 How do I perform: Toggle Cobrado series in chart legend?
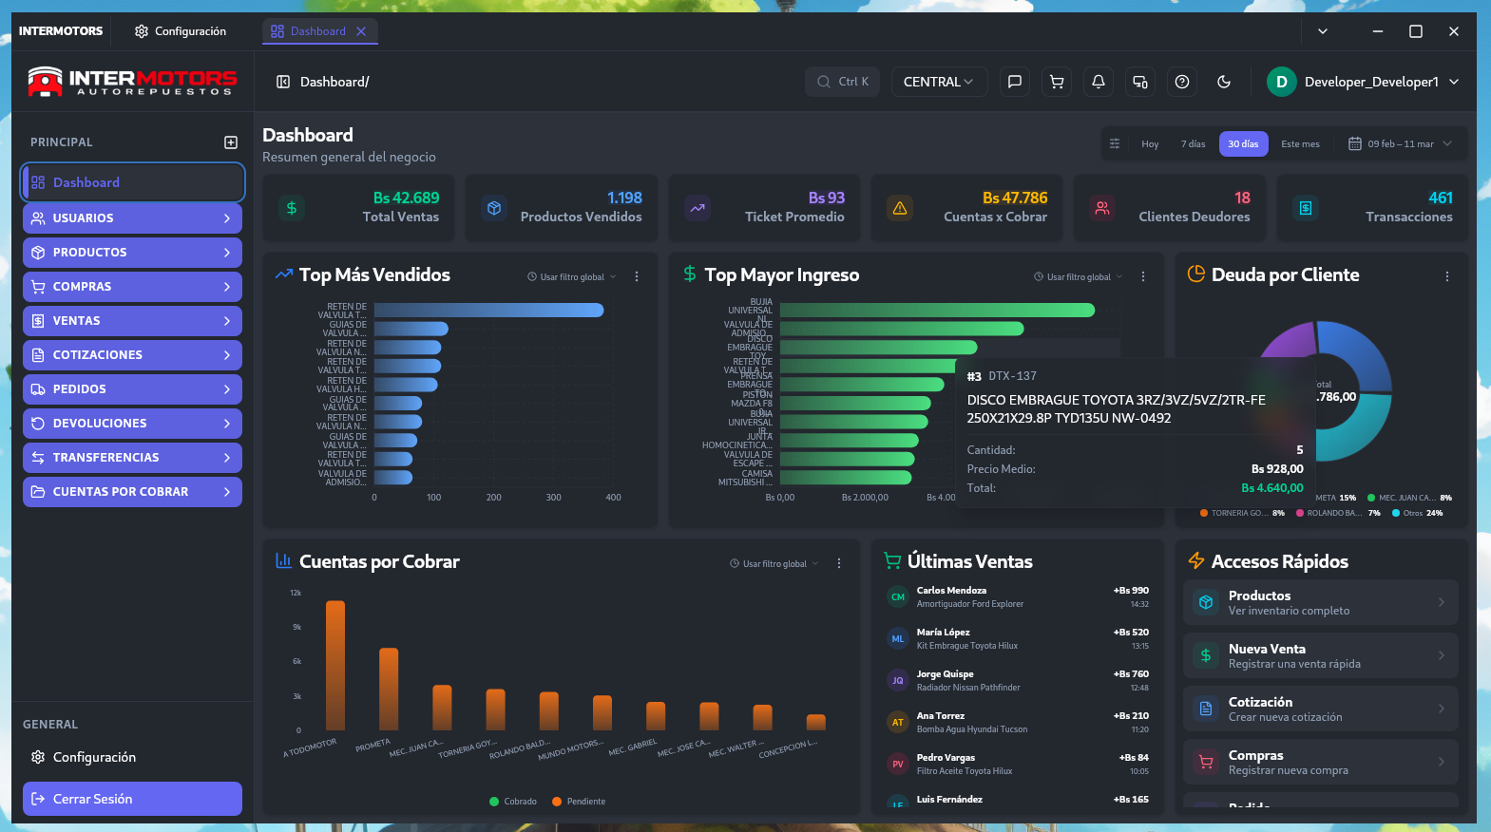(x=513, y=802)
